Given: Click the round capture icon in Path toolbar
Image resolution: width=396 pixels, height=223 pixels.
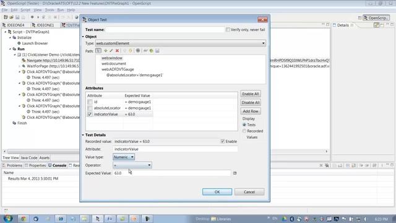Looking at the screenshot, I should click(138, 51).
